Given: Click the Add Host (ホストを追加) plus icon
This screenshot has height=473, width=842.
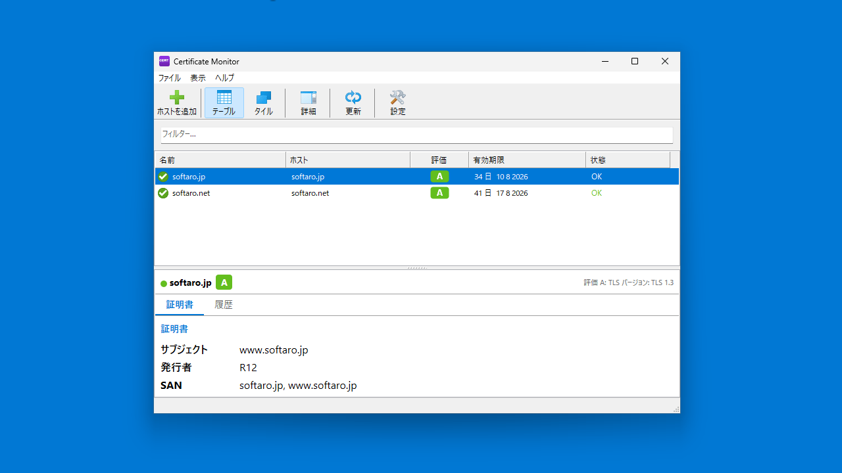Looking at the screenshot, I should [176, 97].
